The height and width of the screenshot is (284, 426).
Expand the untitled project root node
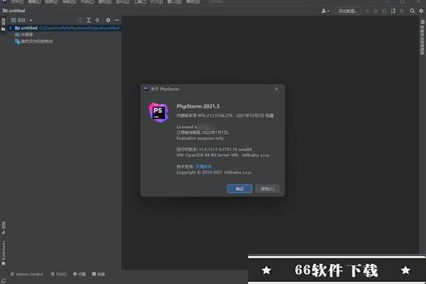tap(11, 28)
